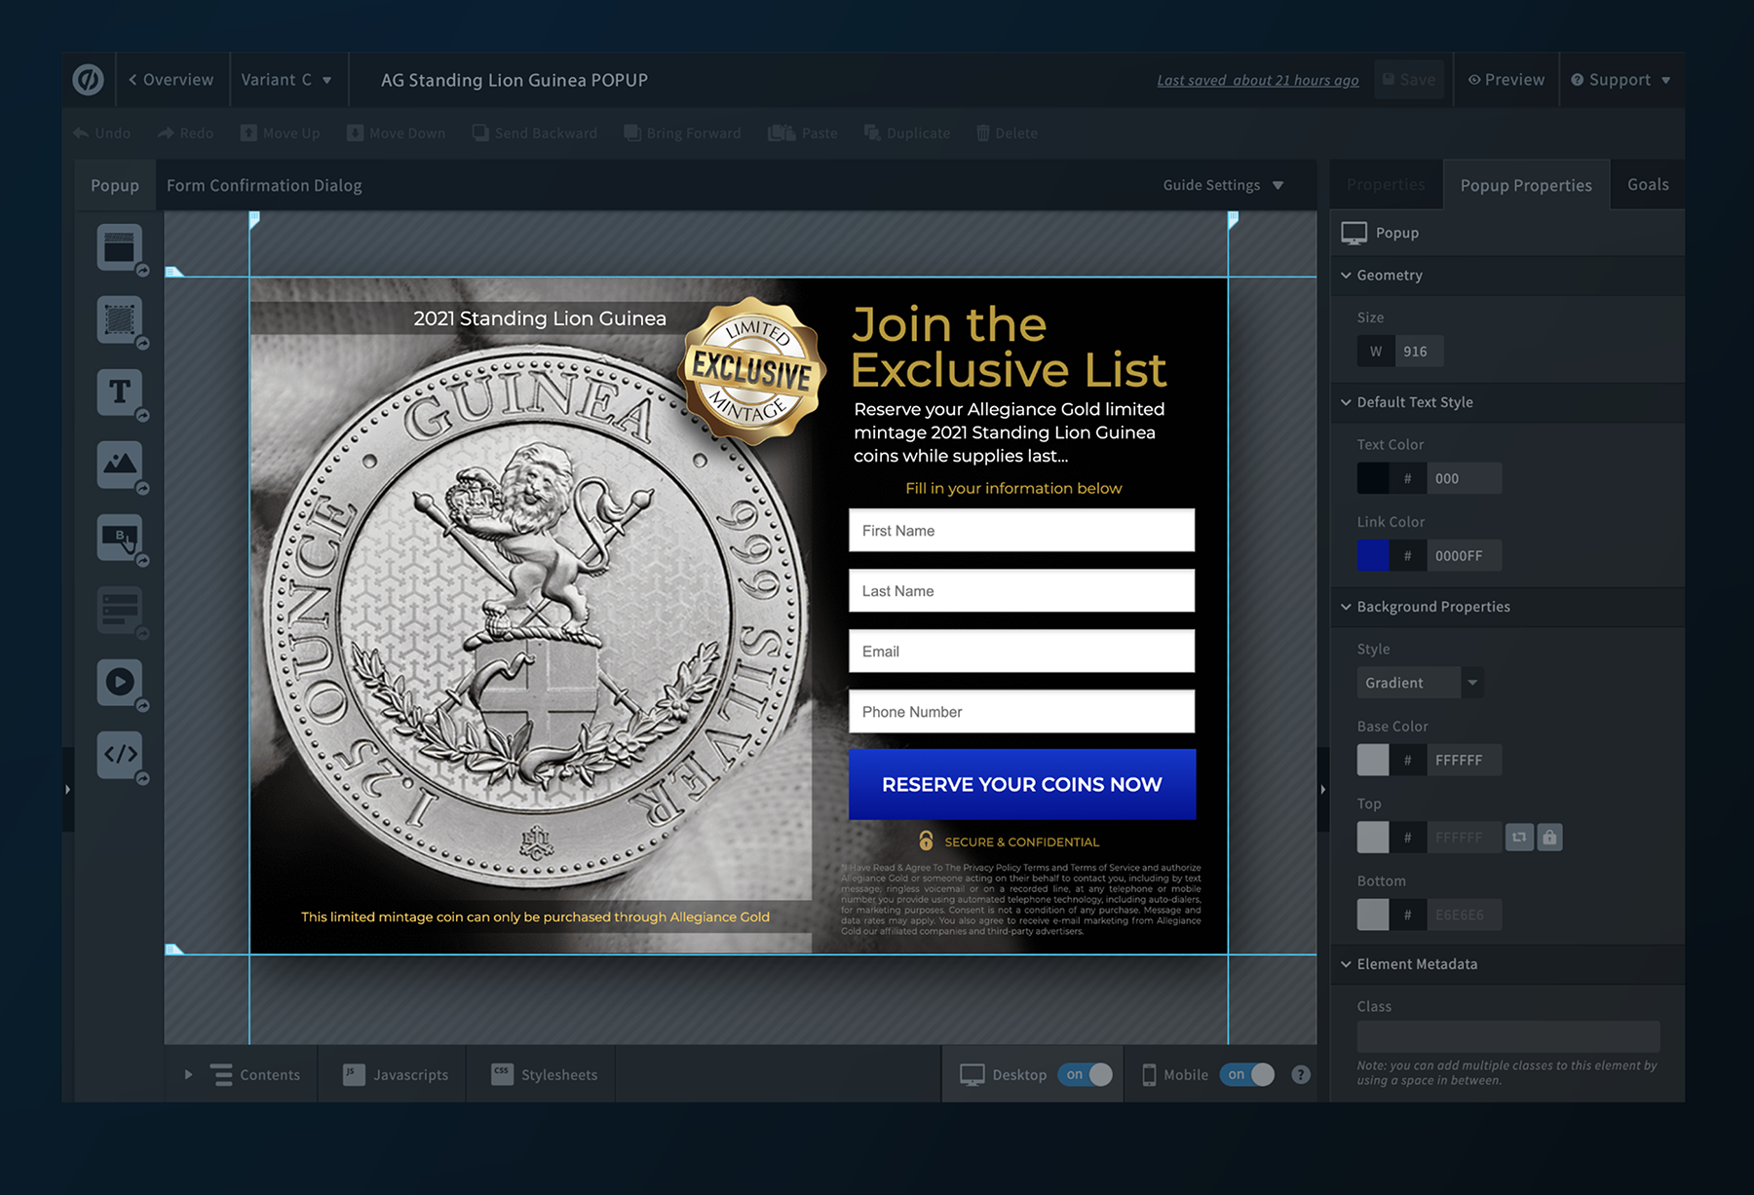Viewport: 1754px width, 1195px height.
Task: Click Move Down in toolbar
Action: click(397, 132)
